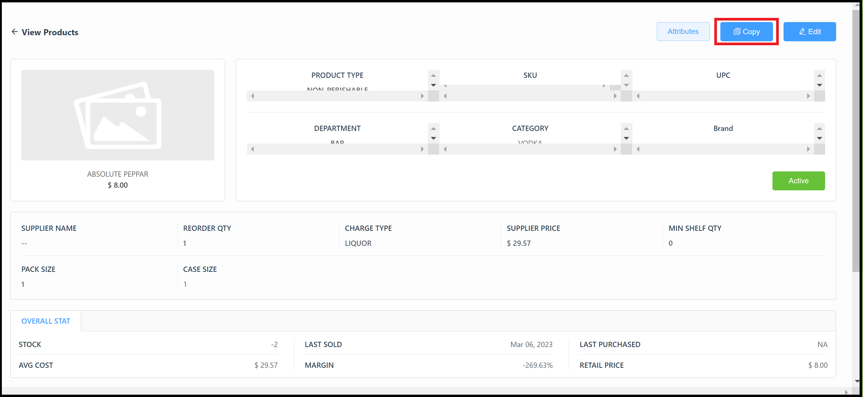Viewport: 863px width, 397px height.
Task: Click right scroll arrow under CATEGORY
Action: pos(615,149)
